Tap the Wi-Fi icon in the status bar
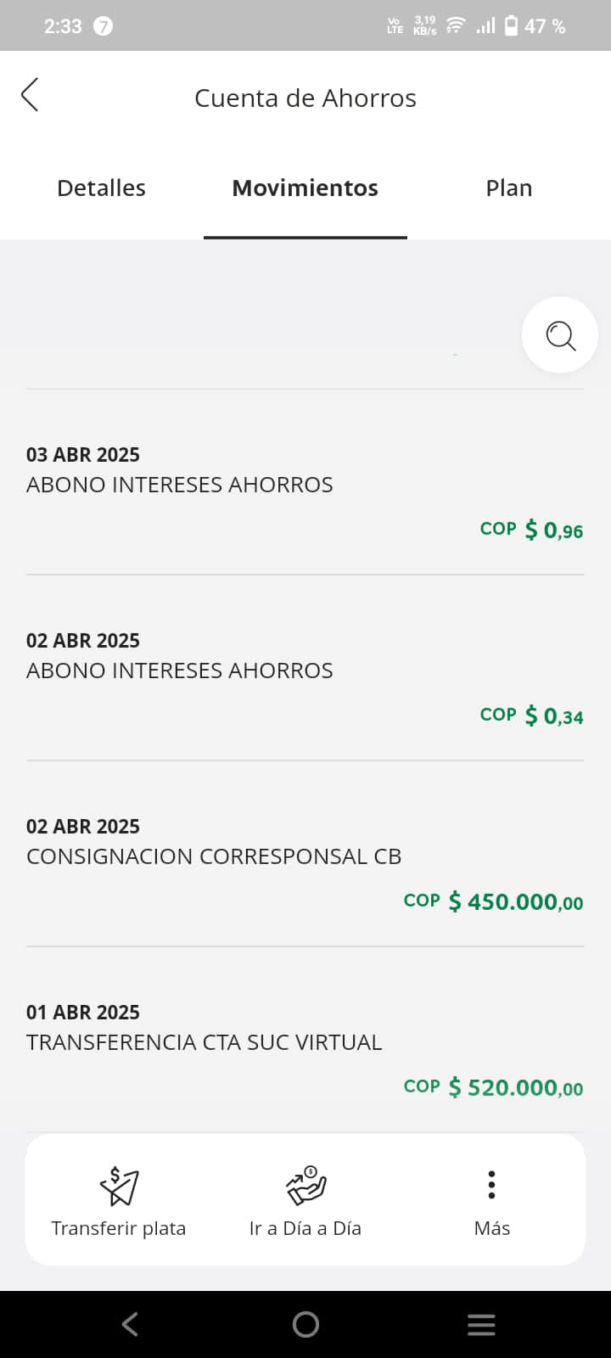Image resolution: width=611 pixels, height=1358 pixels. click(456, 25)
